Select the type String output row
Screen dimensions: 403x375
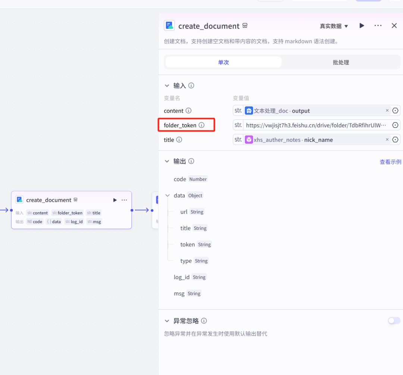[194, 261]
